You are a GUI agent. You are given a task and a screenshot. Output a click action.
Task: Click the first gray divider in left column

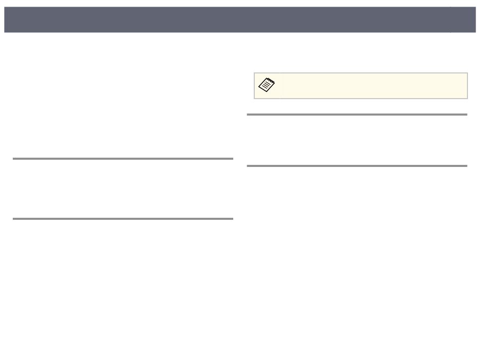pyautogui.click(x=123, y=159)
